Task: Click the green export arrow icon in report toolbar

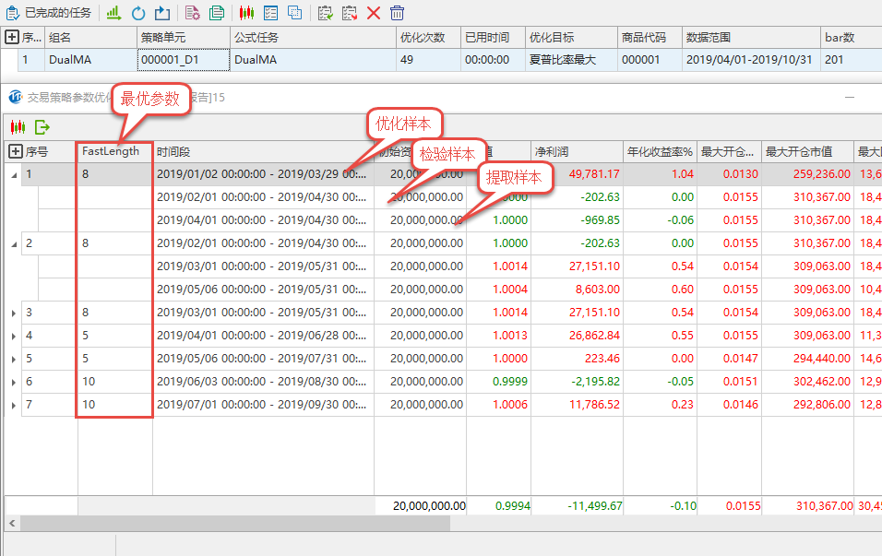Action: pyautogui.click(x=42, y=127)
